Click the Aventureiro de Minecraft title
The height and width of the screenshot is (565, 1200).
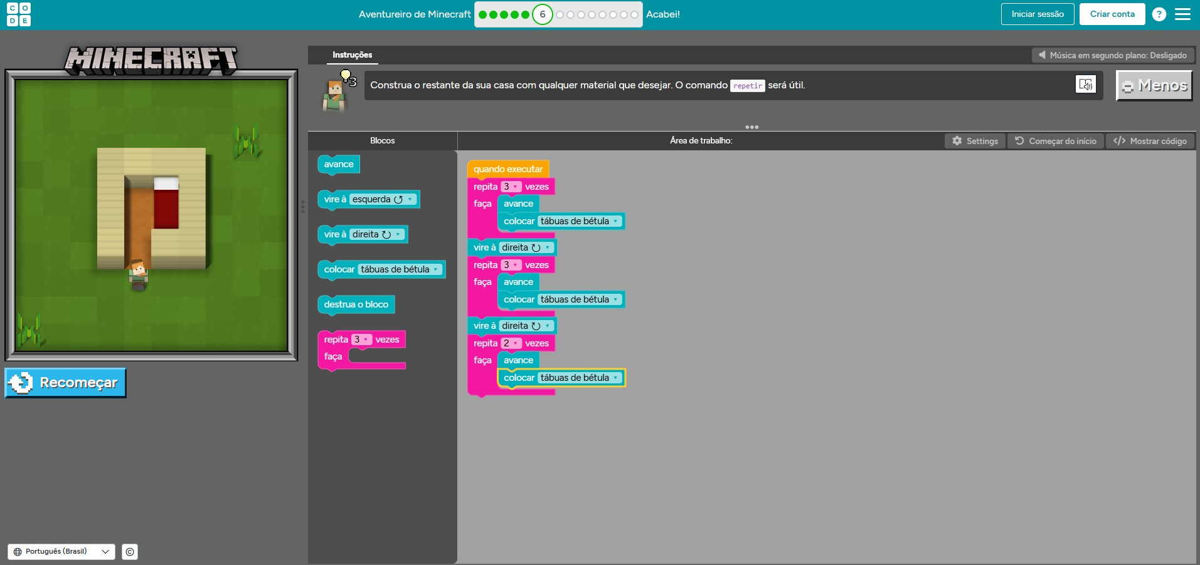tap(415, 14)
